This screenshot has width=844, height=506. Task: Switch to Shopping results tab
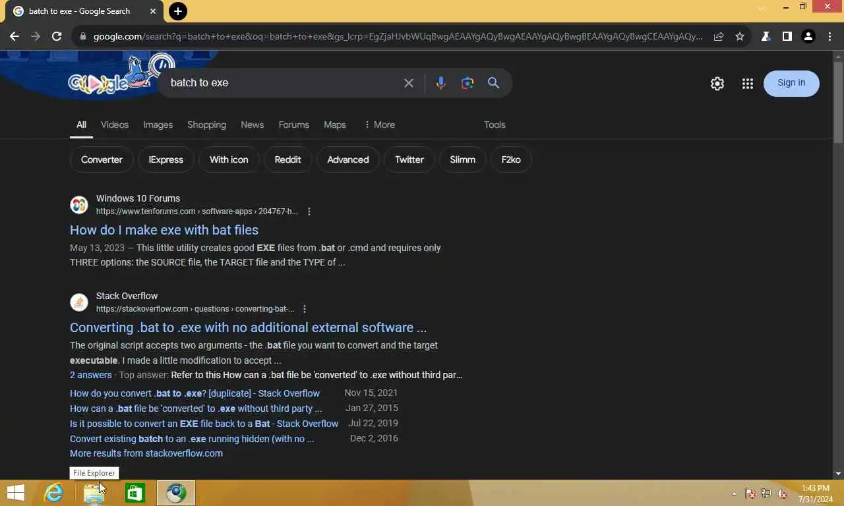coord(206,125)
